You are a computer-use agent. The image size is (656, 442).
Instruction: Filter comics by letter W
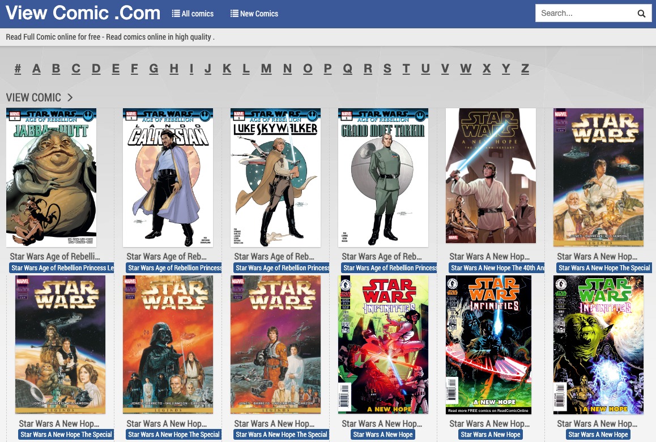tap(466, 69)
